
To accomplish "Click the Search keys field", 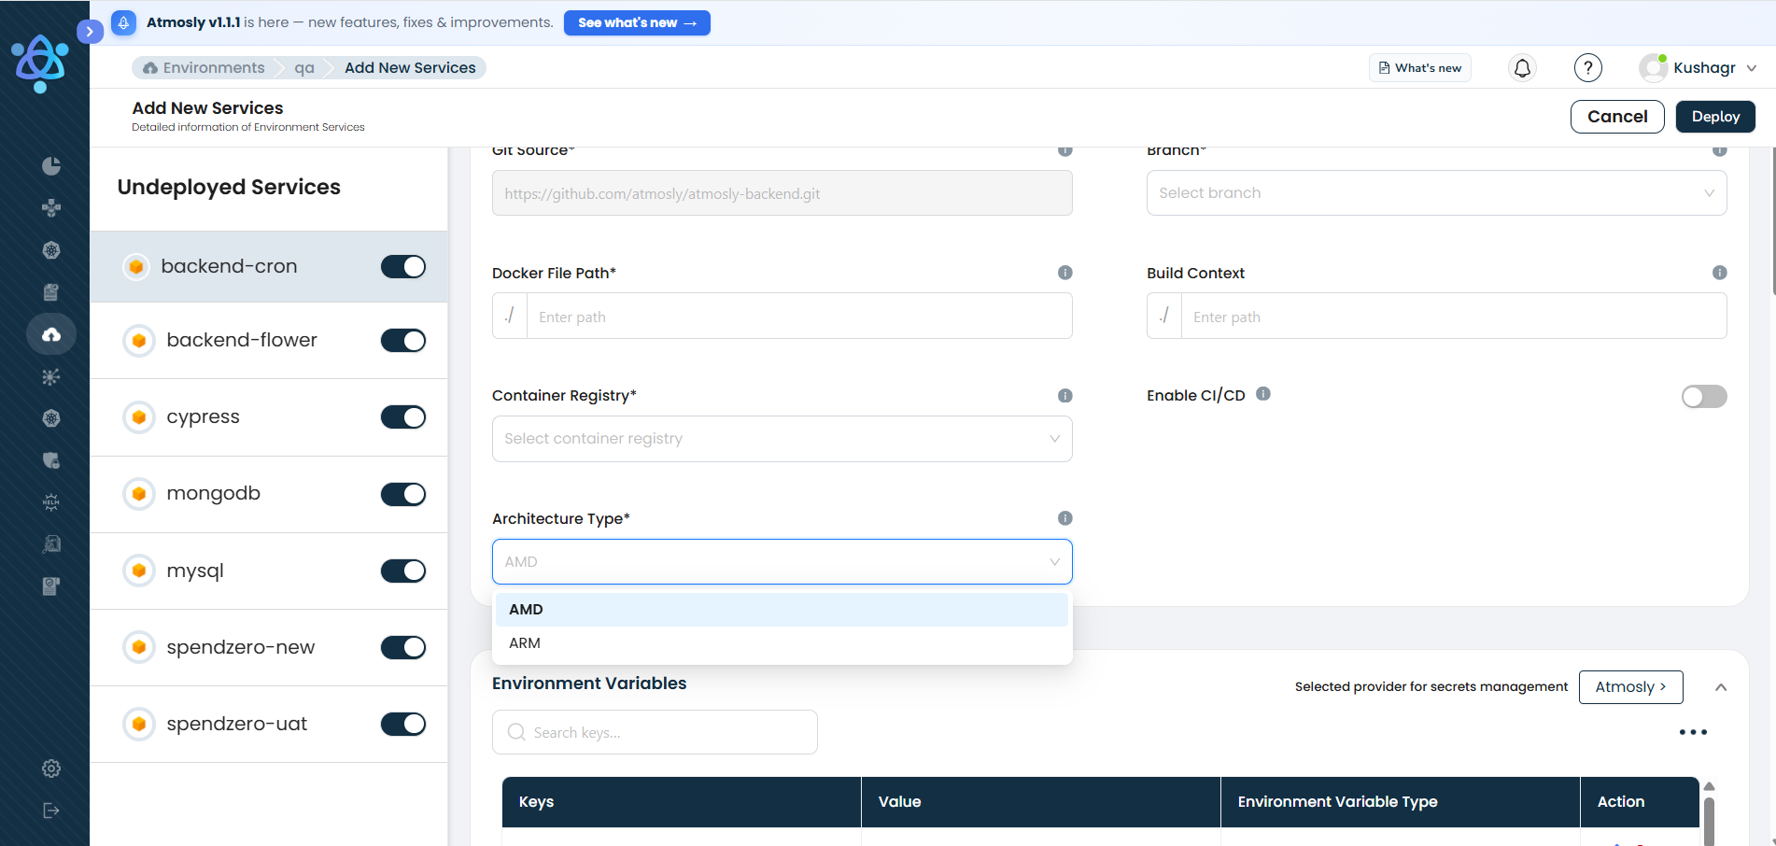I will [x=655, y=732].
